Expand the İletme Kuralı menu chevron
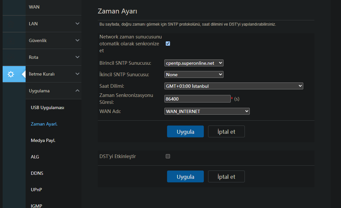 click(x=77, y=74)
